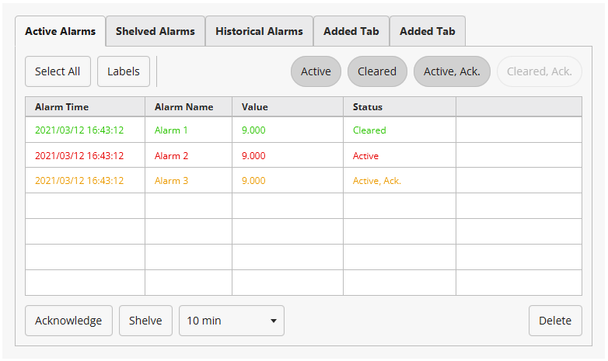Select the Active Alarms tab
The width and height of the screenshot is (608, 361).
[61, 32]
